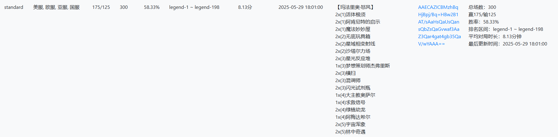The image size is (558, 137).
Task: Click the card entry 1x(4)大主教奥萨尔
Action: [355, 95]
